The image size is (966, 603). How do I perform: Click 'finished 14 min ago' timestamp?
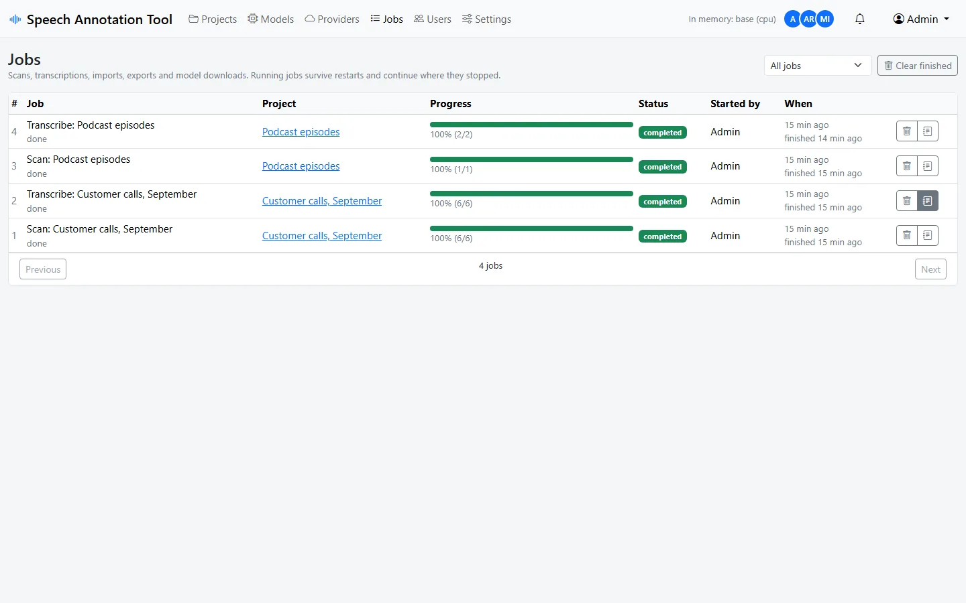pos(823,139)
